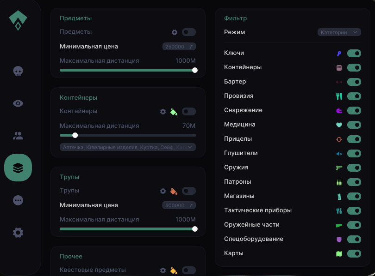
Task: Open the chat bubble section in the sidebar
Action: tap(18, 200)
